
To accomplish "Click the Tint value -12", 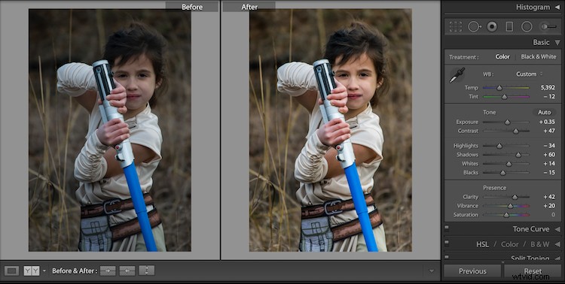I will point(549,96).
